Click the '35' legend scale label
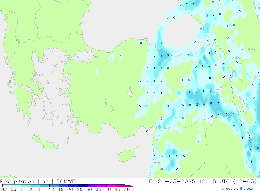 click(x=99, y=189)
